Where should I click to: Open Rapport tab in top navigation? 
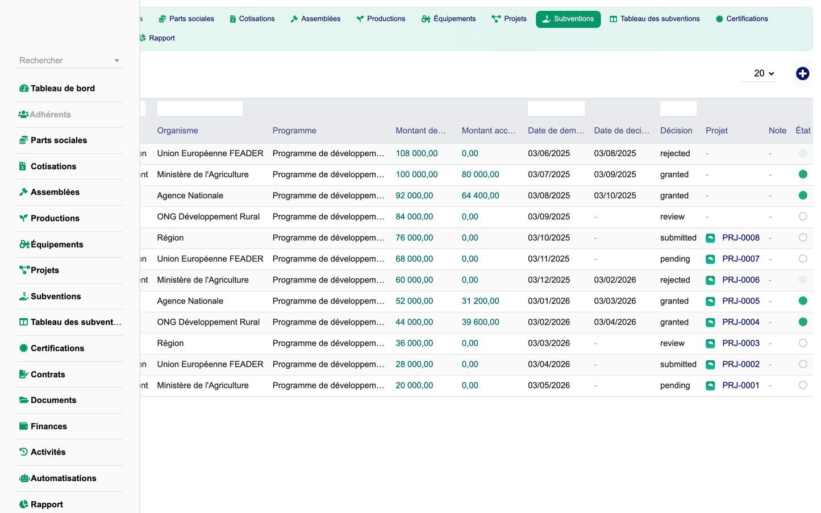[x=157, y=38]
